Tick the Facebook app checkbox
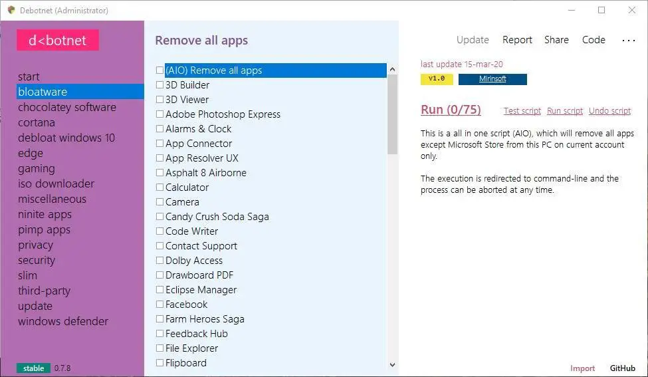The image size is (648, 377). click(160, 305)
